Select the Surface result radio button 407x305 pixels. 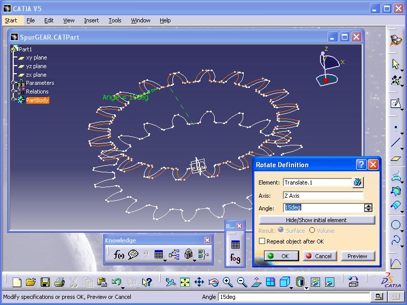point(281,231)
